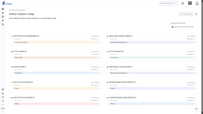This screenshot has height=114, width=203.
Task: Open the fourth sidebar icon
Action: 3,21
